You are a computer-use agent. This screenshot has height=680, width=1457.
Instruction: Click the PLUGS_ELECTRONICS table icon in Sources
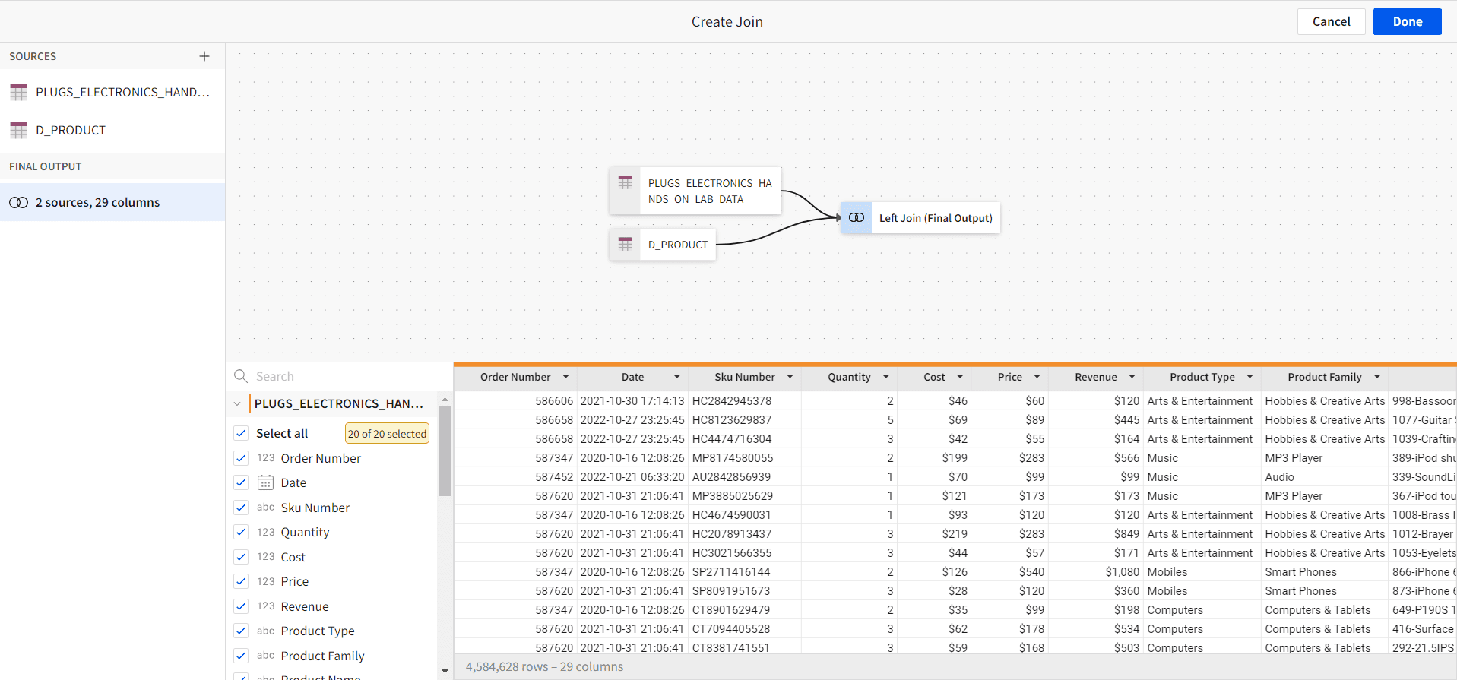(19, 93)
